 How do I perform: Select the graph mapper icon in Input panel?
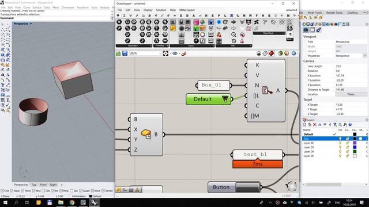click(x=202, y=41)
